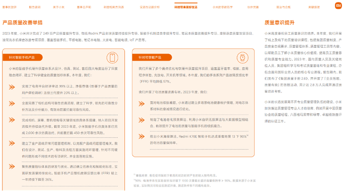The width and height of the screenshot is (349, 191).
Task: Click the 产品质量改善举措 heading
Action: pyautogui.click(x=22, y=22)
